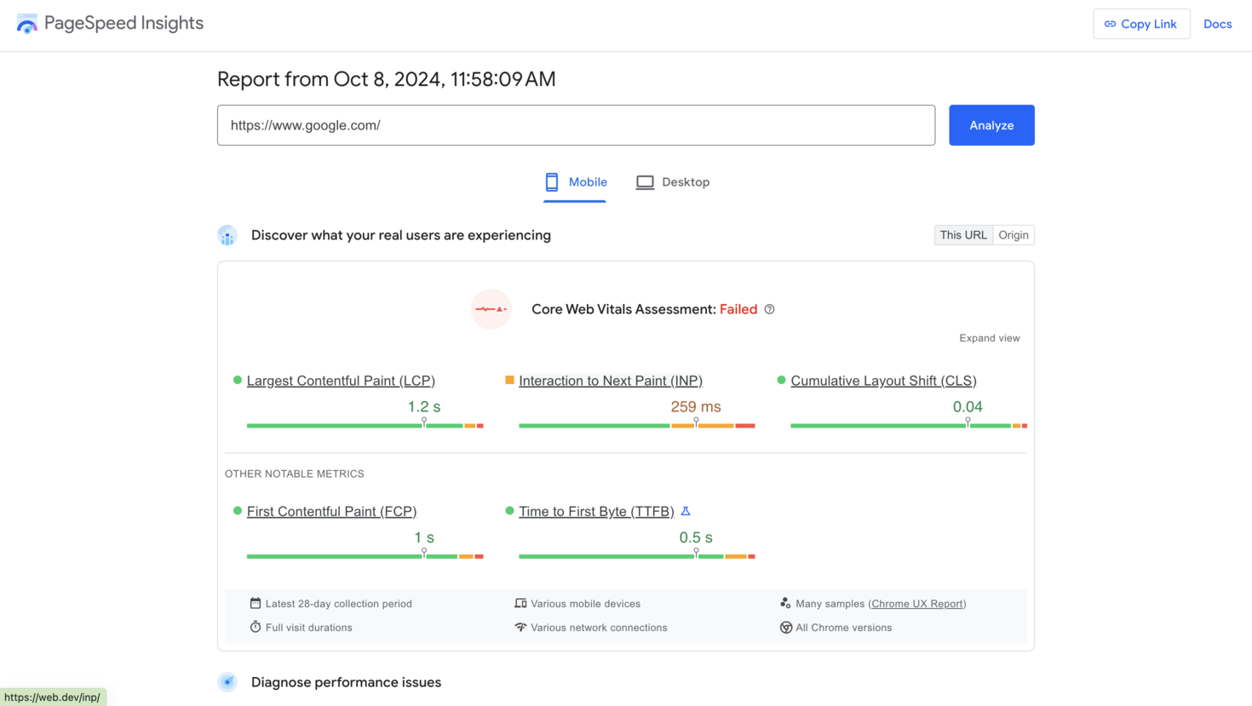Screen dimensions: 1252x706
Task: Click the icon next to Diagnose performance issues
Action: click(x=227, y=681)
